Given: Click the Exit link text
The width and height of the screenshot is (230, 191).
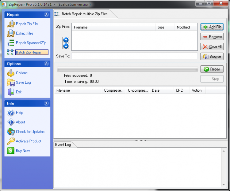Looking at the screenshot, I should coord(19,92).
